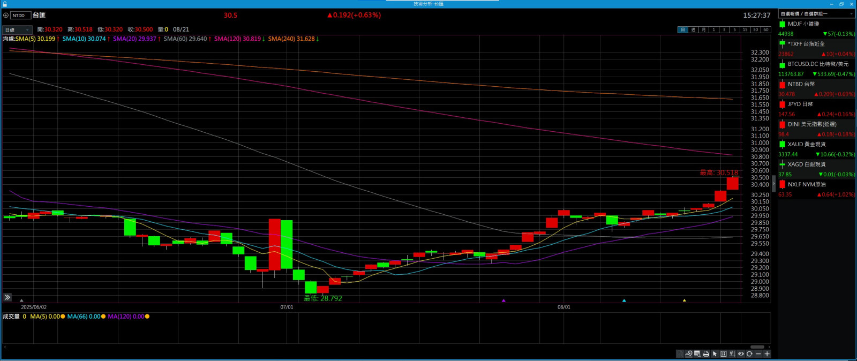This screenshot has height=361, width=857.
Task: Click the print chart icon
Action: point(706,354)
